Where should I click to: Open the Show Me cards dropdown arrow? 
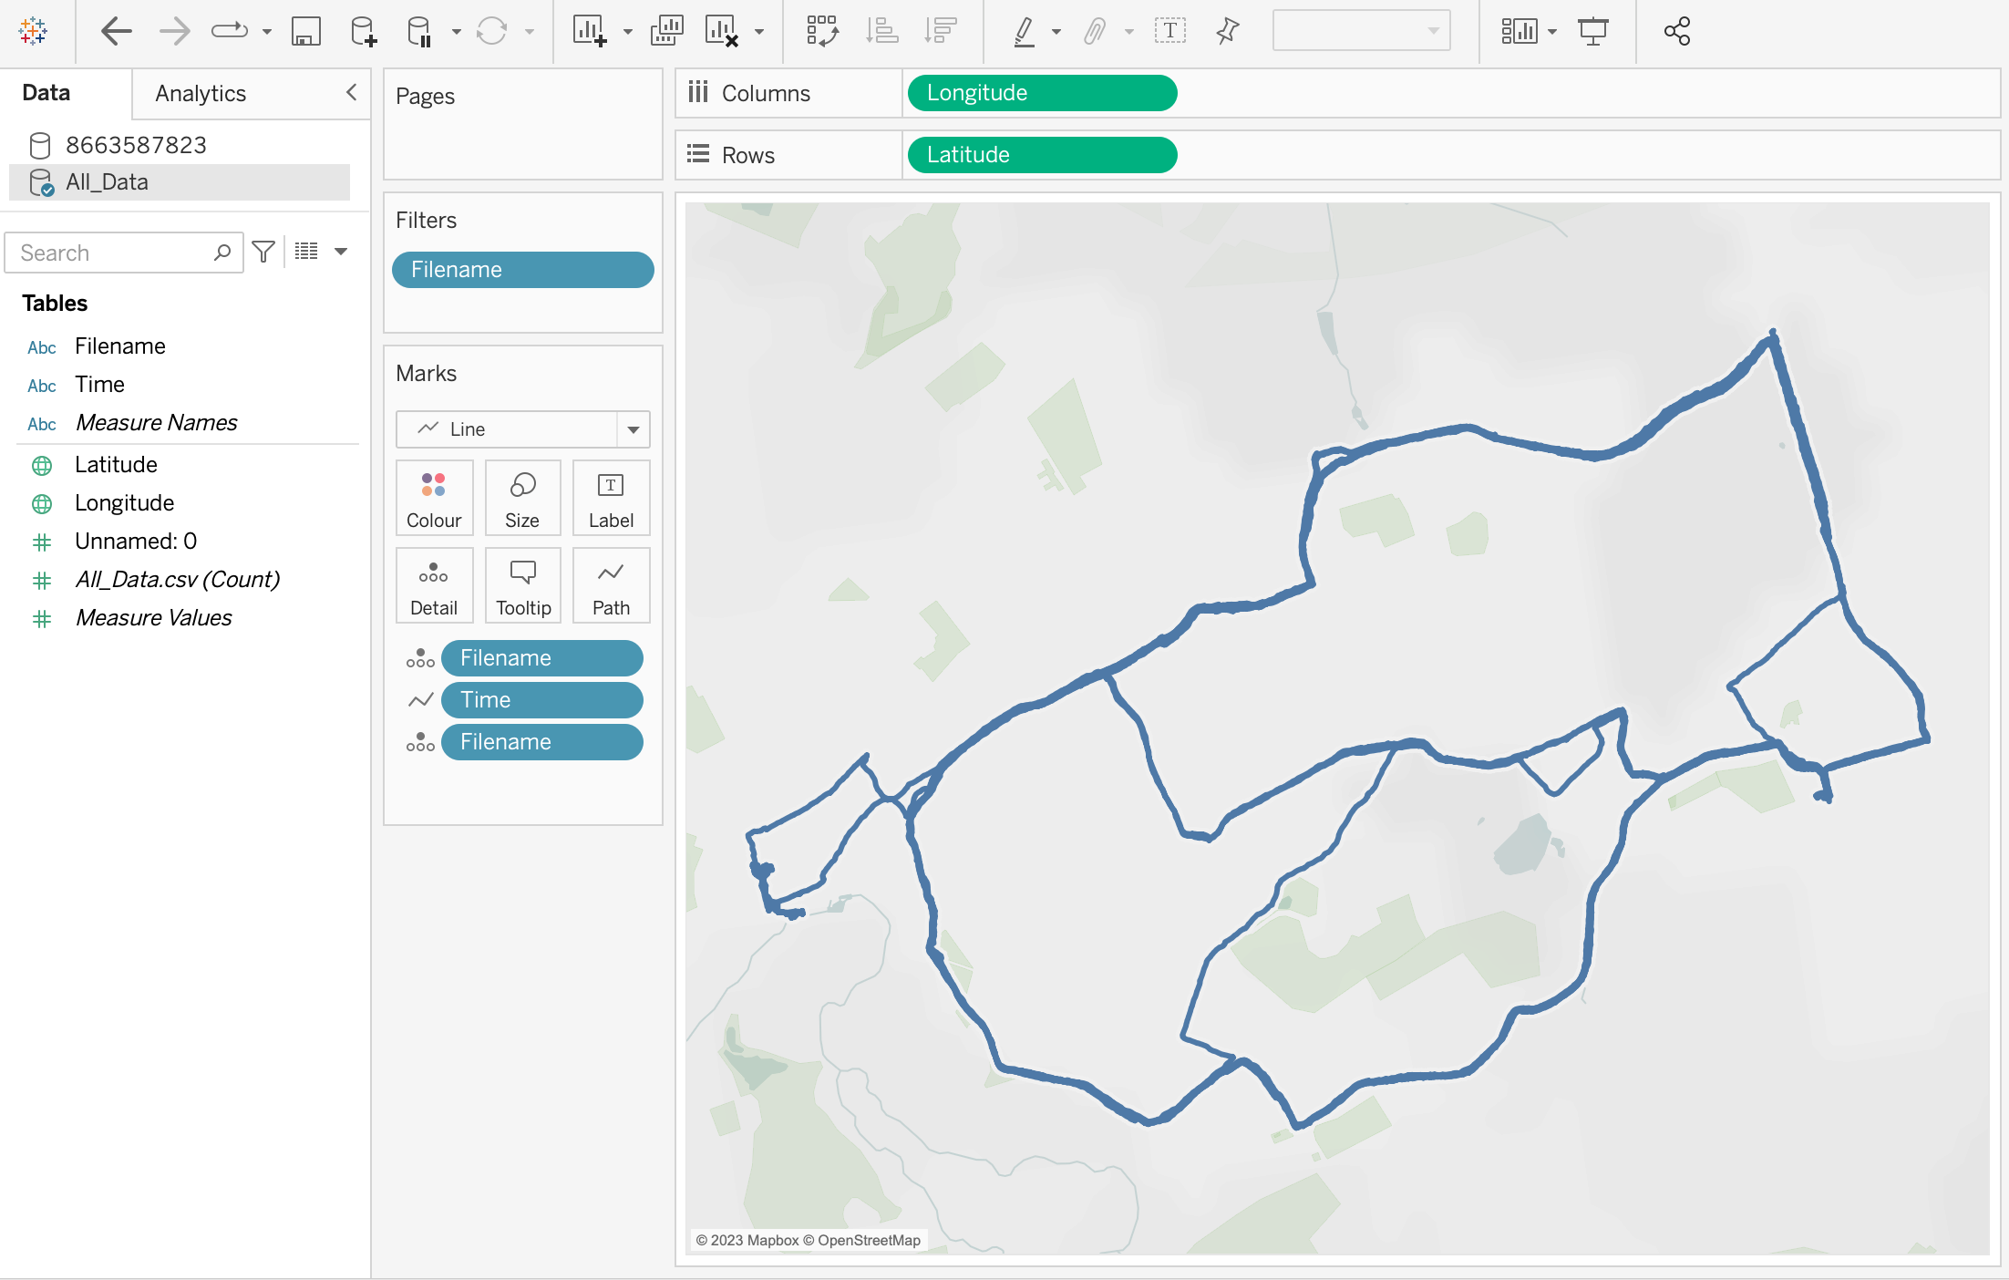click(x=1552, y=32)
